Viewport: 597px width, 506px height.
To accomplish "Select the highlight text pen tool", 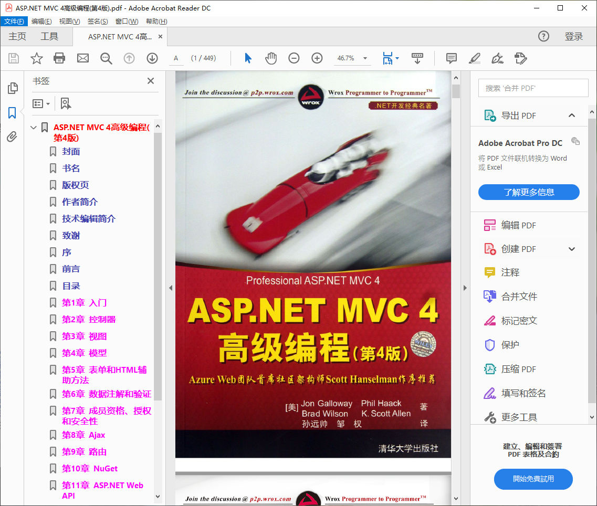I will pyautogui.click(x=475, y=58).
